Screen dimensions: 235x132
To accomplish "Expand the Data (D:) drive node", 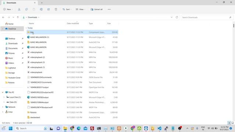I will pyautogui.click(x=4, y=102).
